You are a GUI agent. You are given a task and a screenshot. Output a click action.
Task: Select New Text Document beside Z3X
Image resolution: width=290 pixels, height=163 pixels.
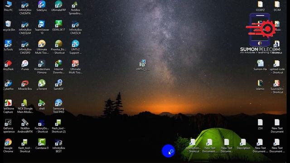(277, 126)
